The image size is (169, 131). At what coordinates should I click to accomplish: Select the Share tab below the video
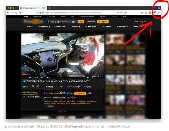[x=60, y=87]
